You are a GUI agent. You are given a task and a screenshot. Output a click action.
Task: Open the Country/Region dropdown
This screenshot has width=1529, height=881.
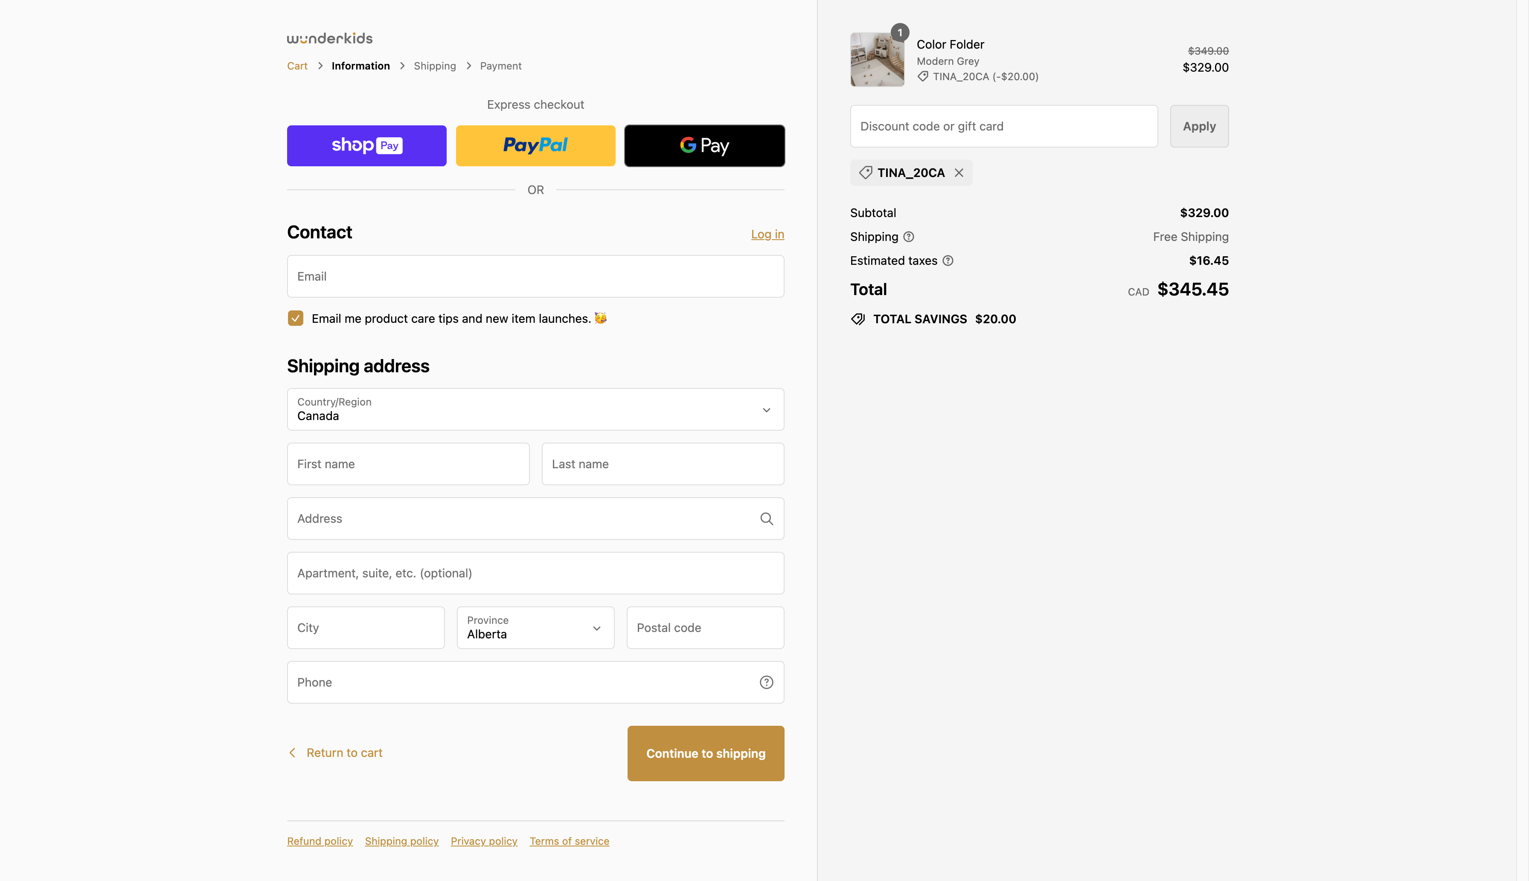(x=535, y=410)
